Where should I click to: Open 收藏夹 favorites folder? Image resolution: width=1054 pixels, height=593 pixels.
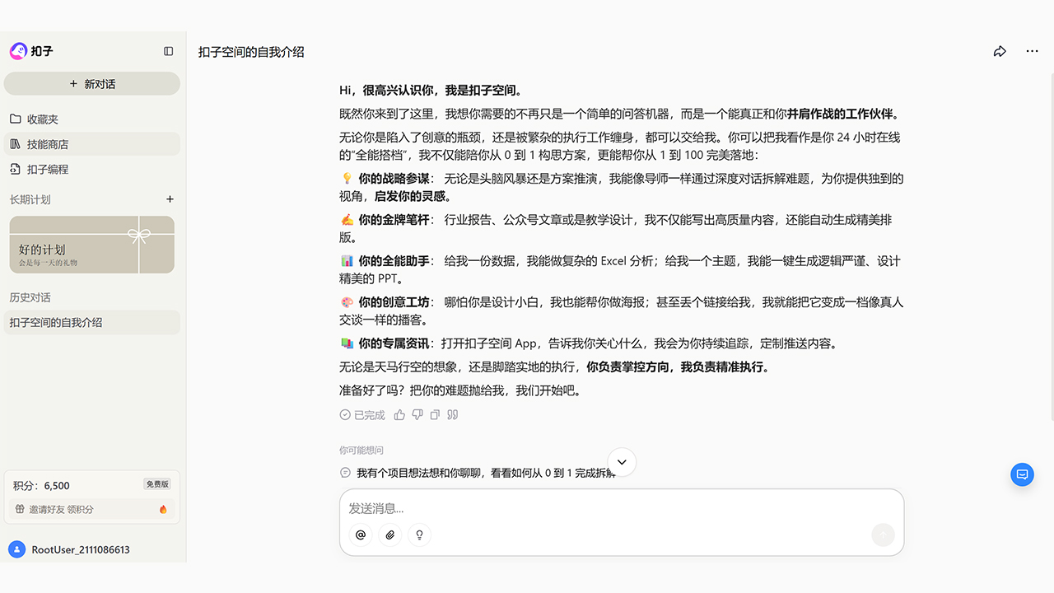tap(92, 119)
